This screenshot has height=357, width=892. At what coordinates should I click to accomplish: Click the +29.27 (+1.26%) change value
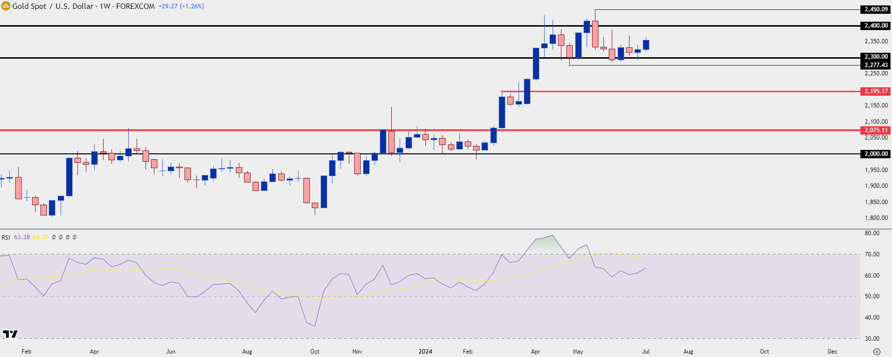tap(181, 6)
